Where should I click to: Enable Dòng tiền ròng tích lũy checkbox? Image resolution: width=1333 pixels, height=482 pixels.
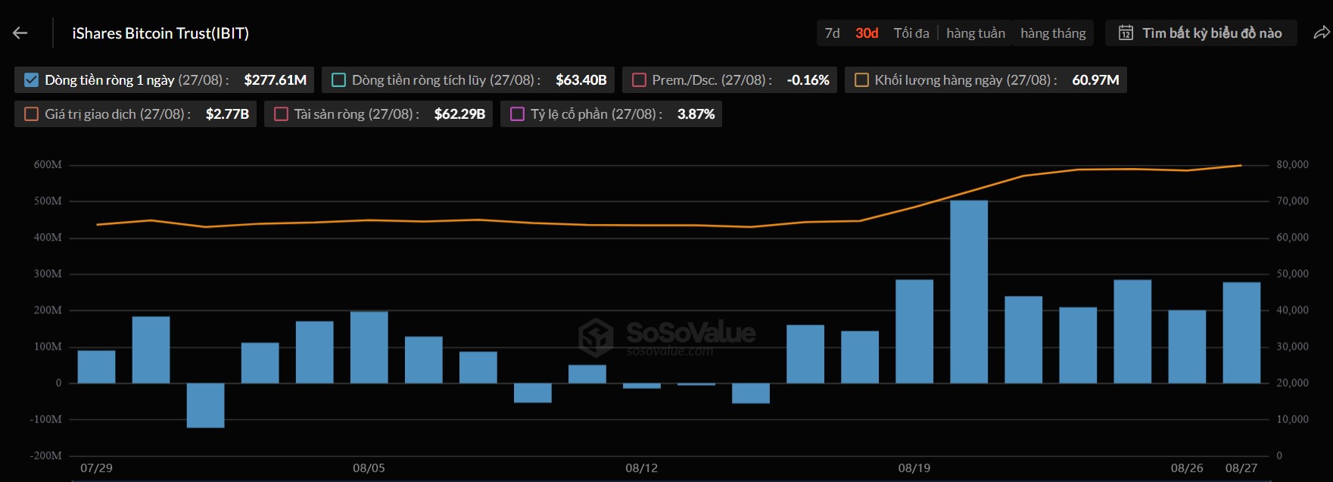[338, 79]
